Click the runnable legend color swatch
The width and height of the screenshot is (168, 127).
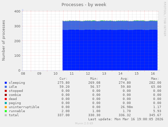(x=6, y=111)
